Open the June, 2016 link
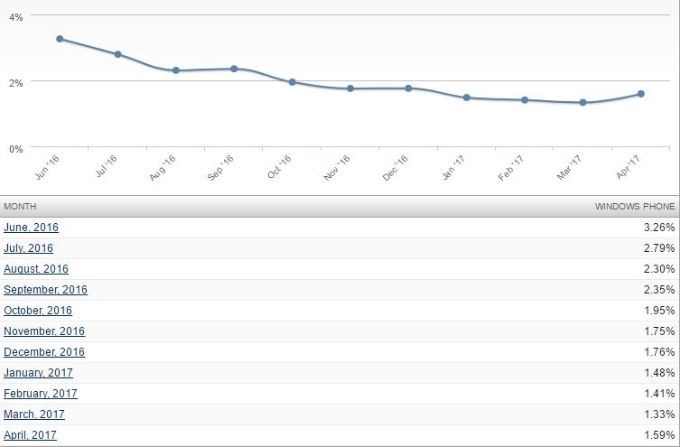Image resolution: width=680 pixels, height=447 pixels. 31,228
